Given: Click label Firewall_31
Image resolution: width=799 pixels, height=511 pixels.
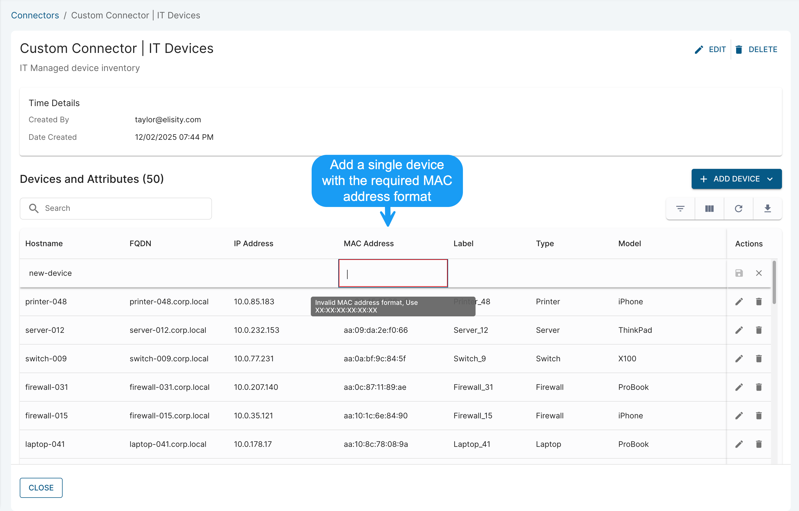Looking at the screenshot, I should (x=473, y=387).
